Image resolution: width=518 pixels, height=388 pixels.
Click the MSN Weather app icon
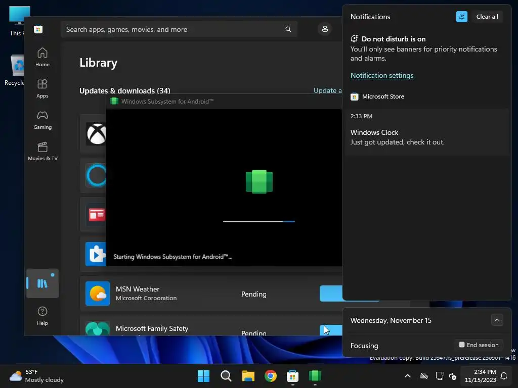tap(98, 294)
